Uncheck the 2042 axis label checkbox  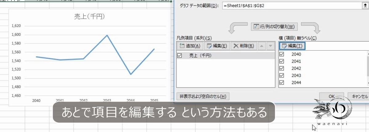point(282,68)
